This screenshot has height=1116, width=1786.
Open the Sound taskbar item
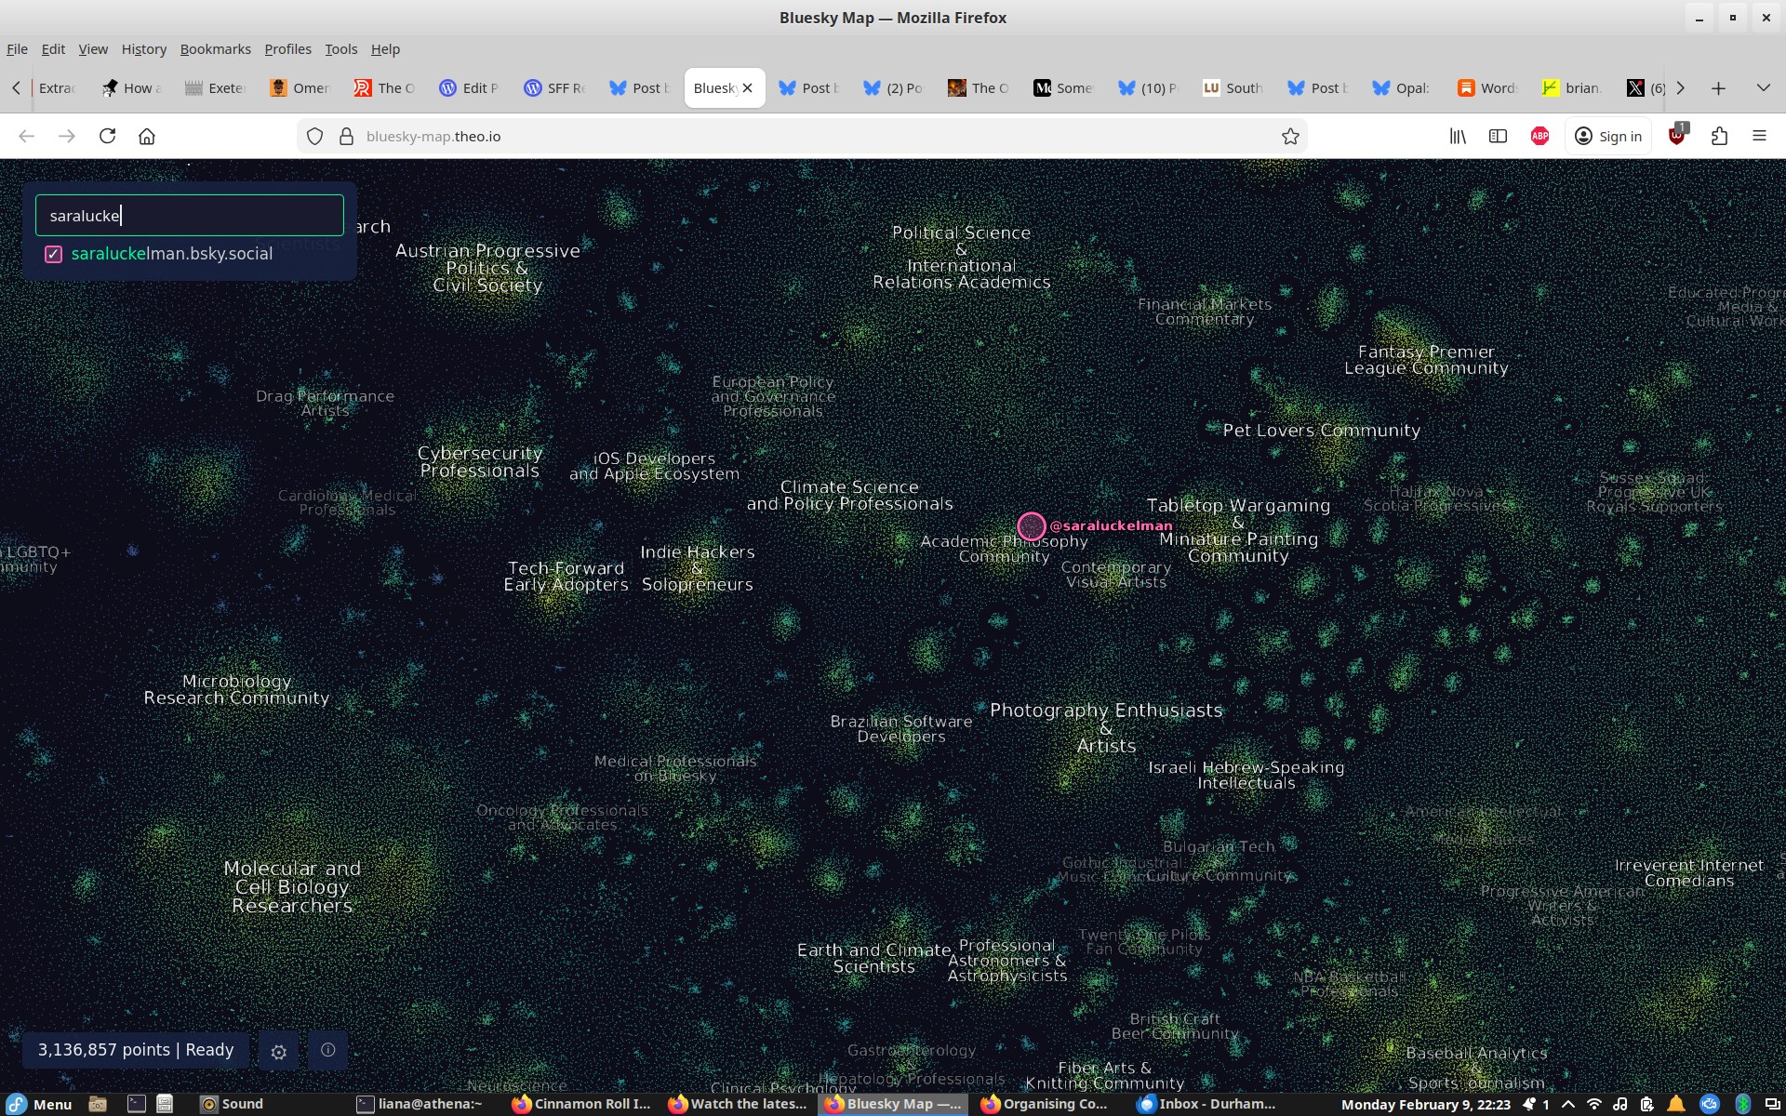tap(233, 1104)
